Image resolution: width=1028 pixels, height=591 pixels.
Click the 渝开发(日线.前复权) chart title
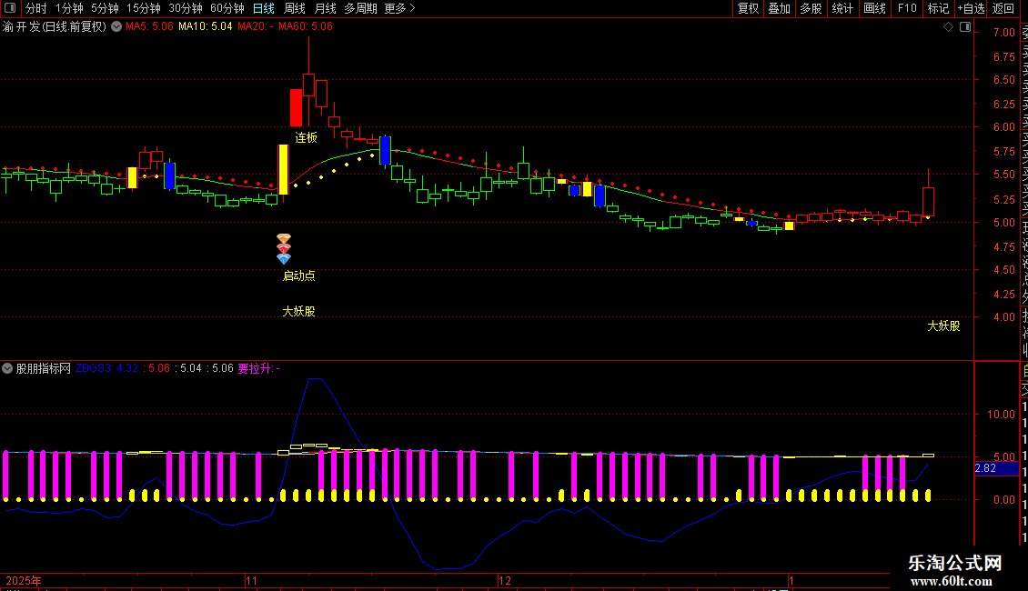[x=55, y=27]
